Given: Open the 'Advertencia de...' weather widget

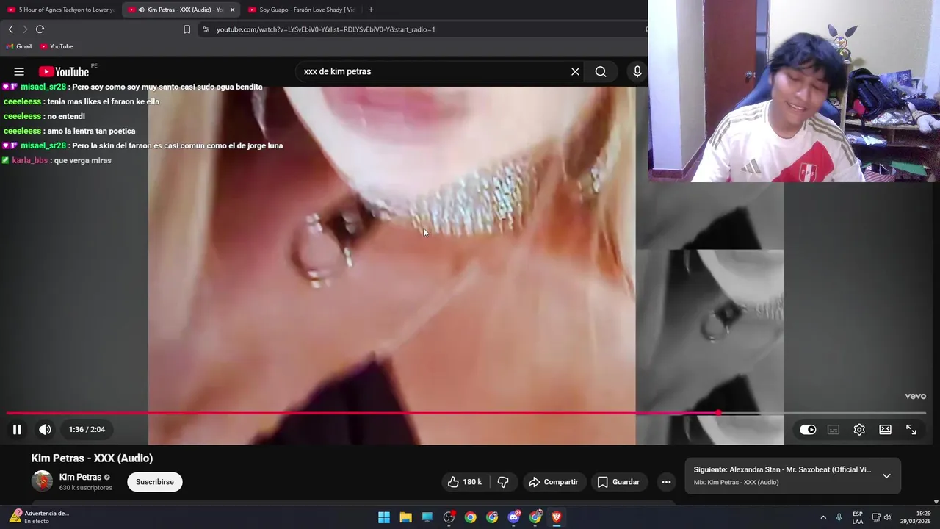Looking at the screenshot, I should 40,517.
